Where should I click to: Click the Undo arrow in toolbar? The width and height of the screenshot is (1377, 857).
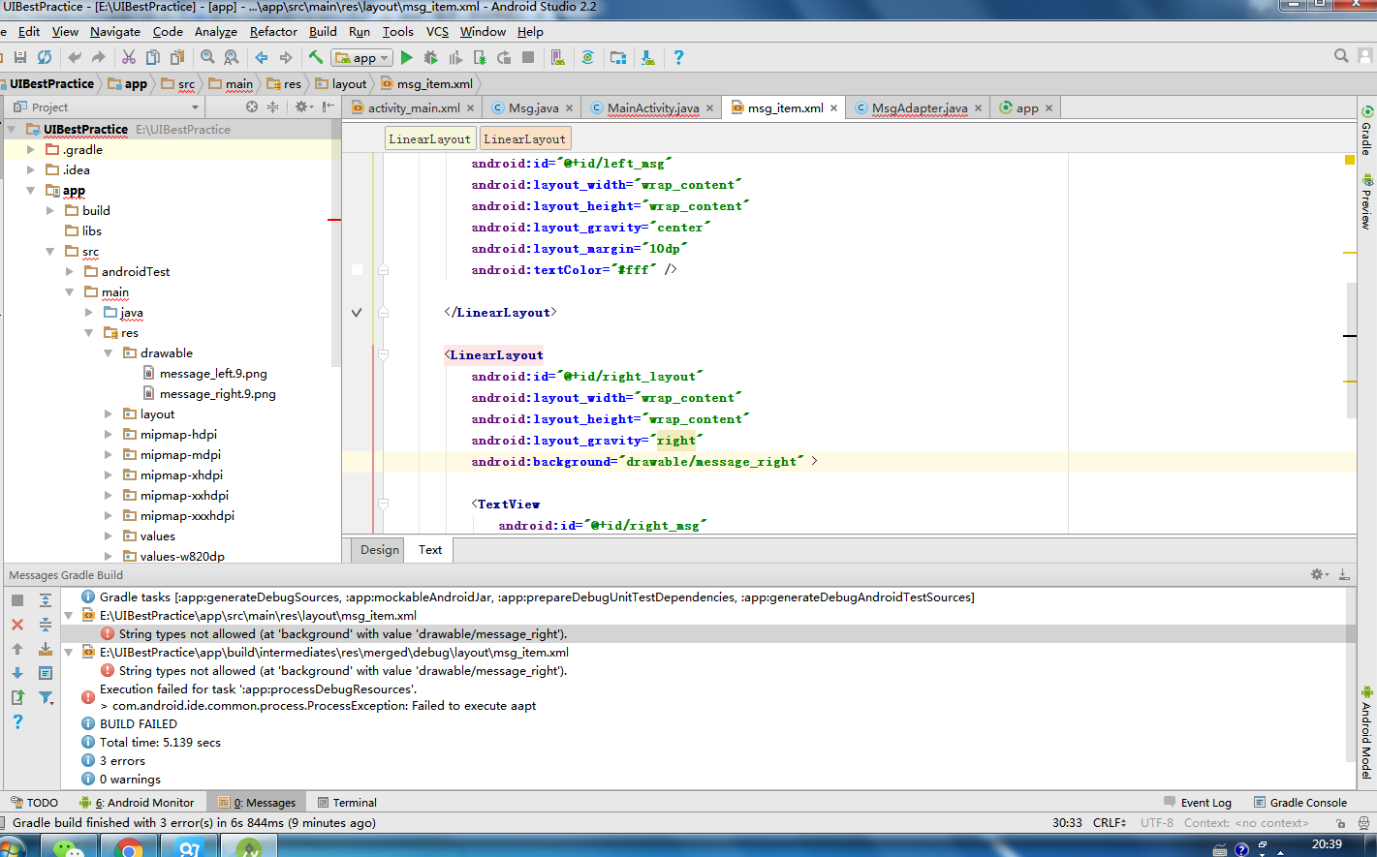click(75, 57)
